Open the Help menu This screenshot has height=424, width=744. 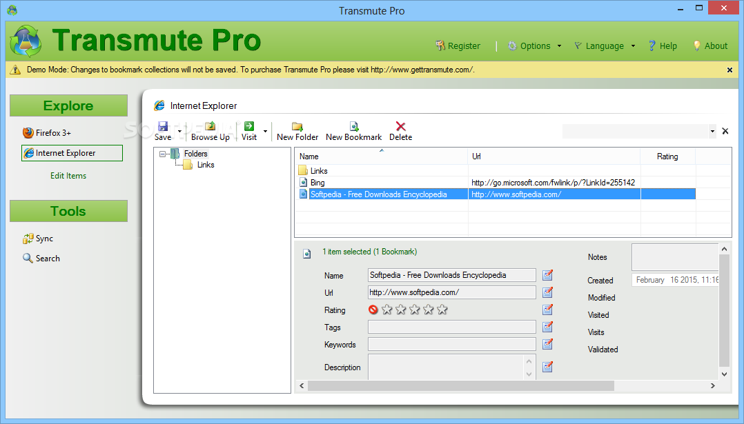[663, 46]
